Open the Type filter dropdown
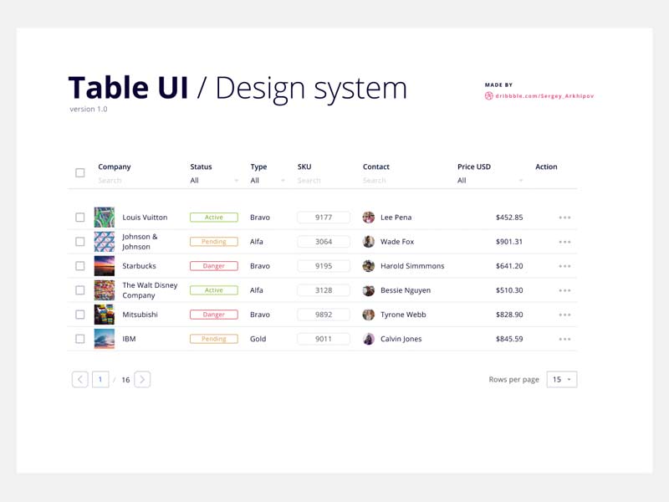 pos(268,181)
